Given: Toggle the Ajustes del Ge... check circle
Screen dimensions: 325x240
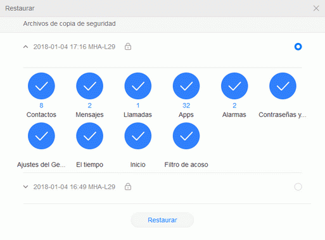Looking at the screenshot, I should pyautogui.click(x=41, y=136).
